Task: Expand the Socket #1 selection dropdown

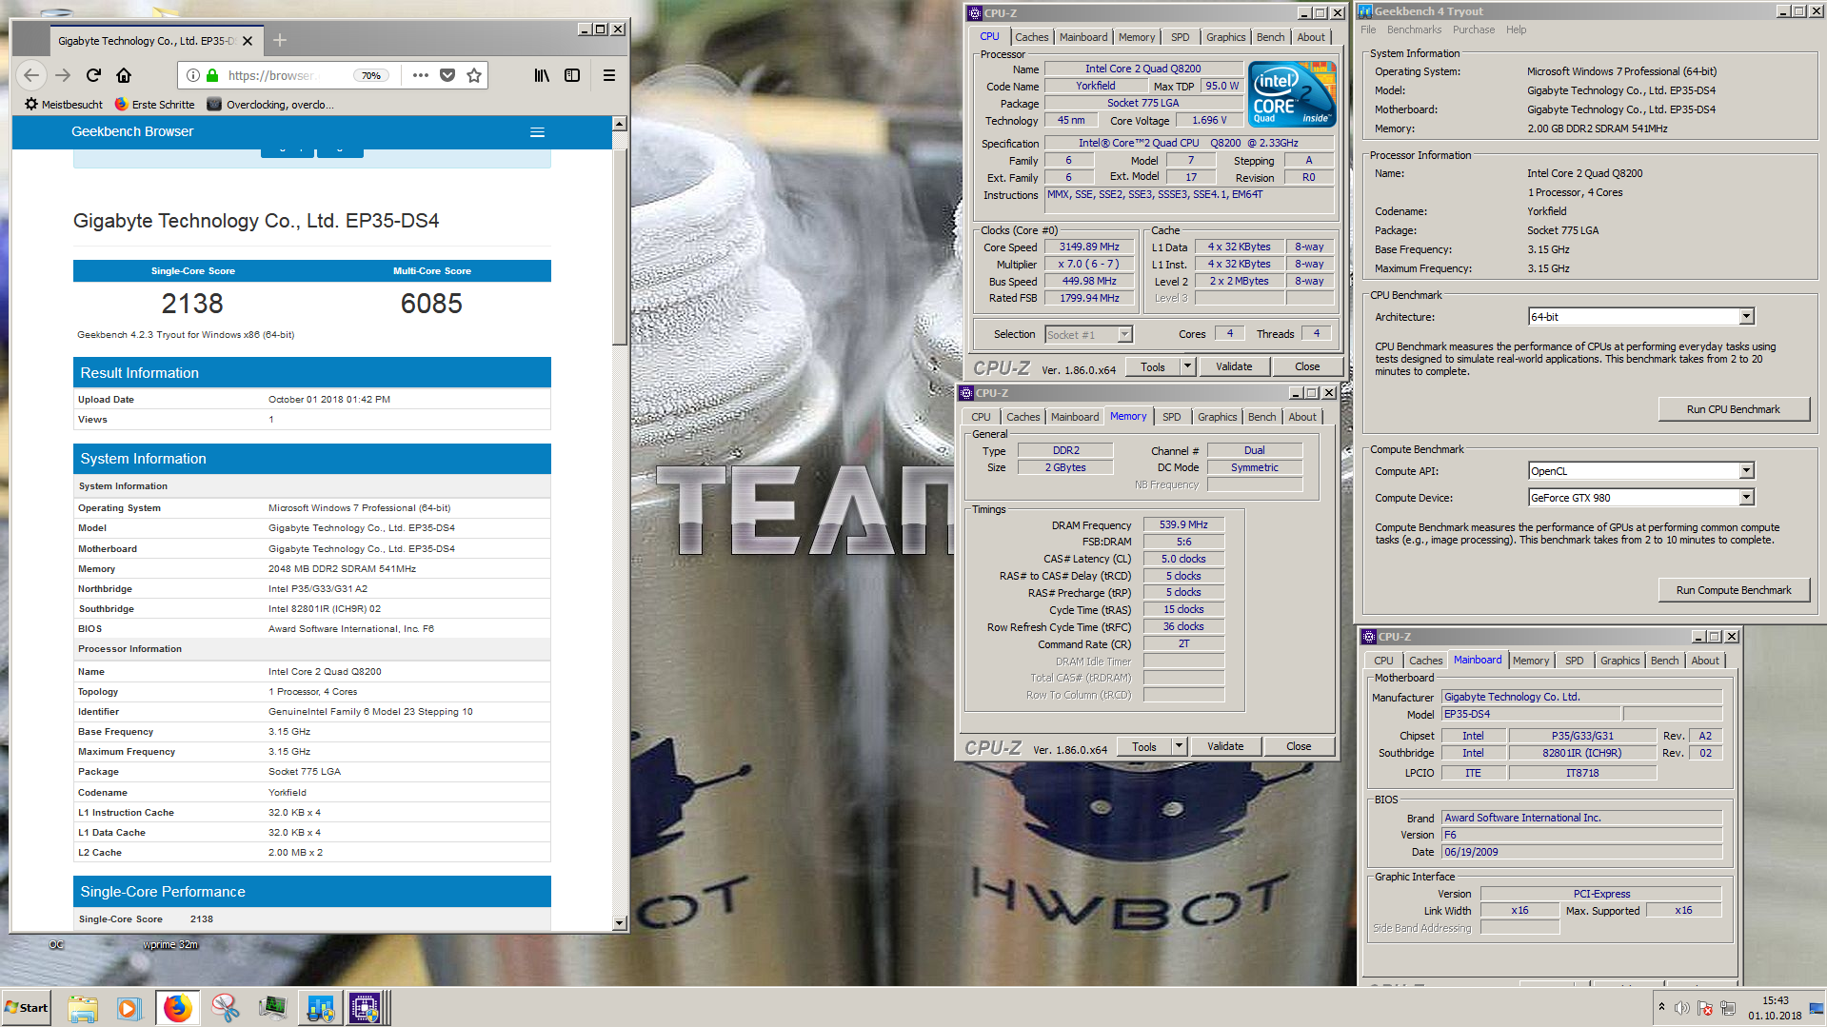Action: point(1124,334)
